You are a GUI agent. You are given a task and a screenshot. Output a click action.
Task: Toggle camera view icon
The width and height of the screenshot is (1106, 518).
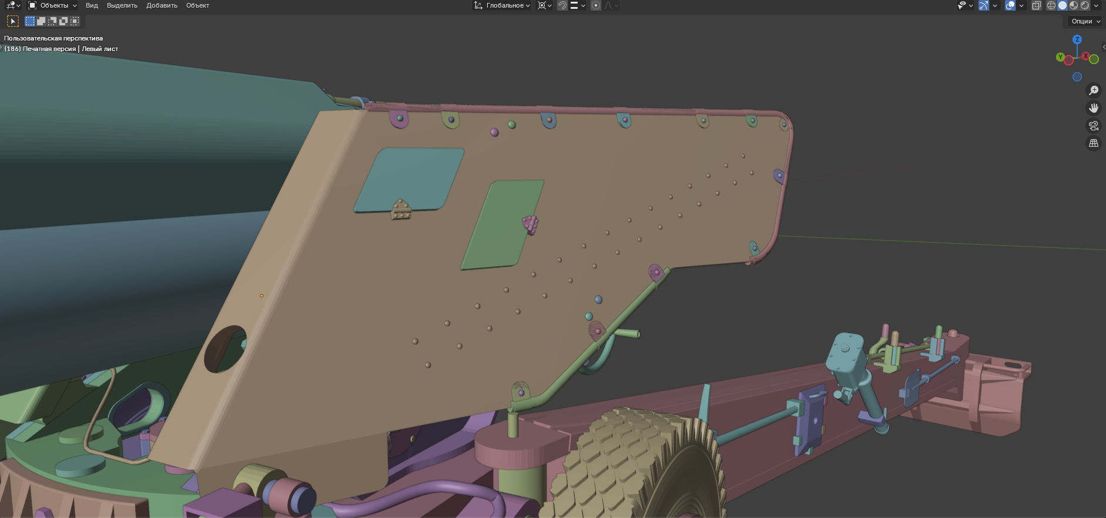pos(1094,126)
